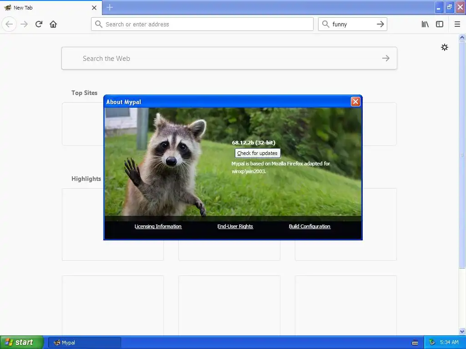Click the keyboard icon in taskbar
Viewport: 466px width, 349px height.
(415, 343)
